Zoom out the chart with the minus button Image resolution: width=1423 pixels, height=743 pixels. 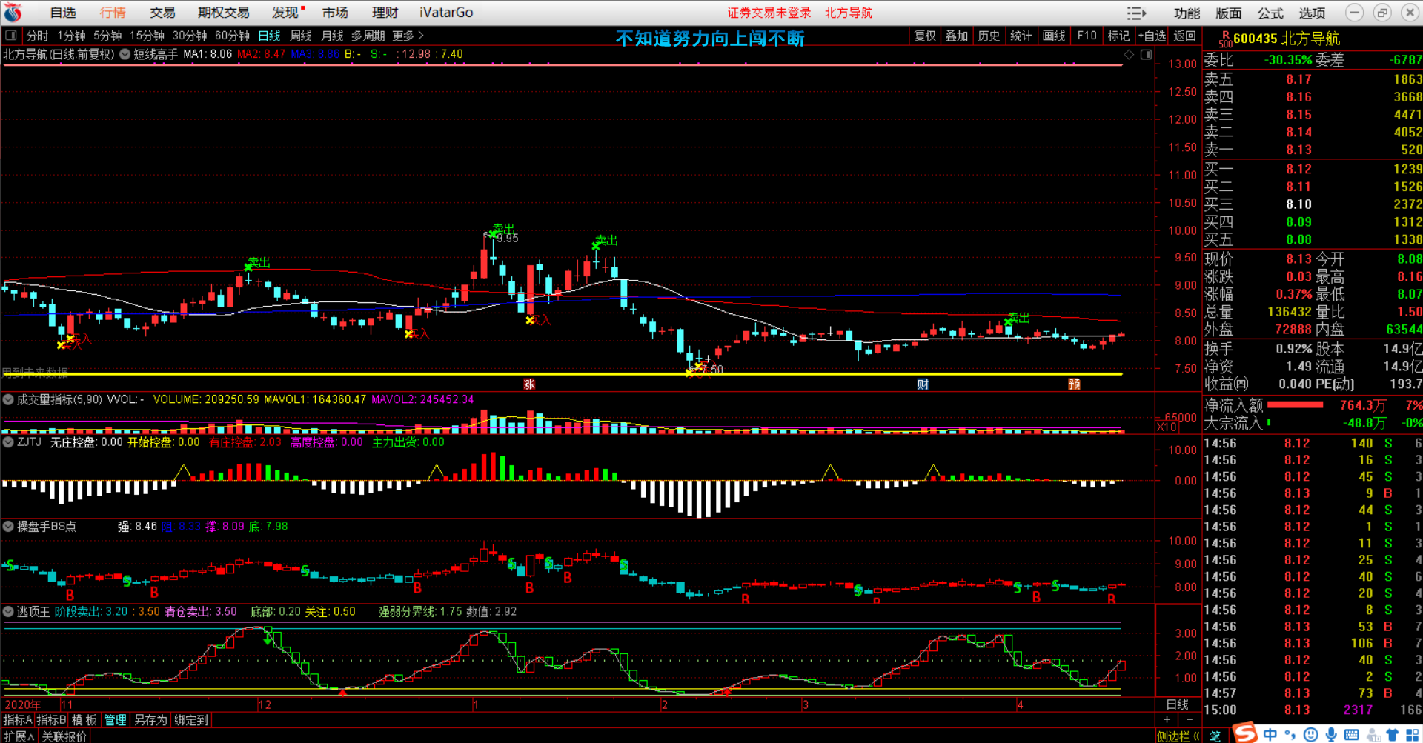click(1190, 719)
